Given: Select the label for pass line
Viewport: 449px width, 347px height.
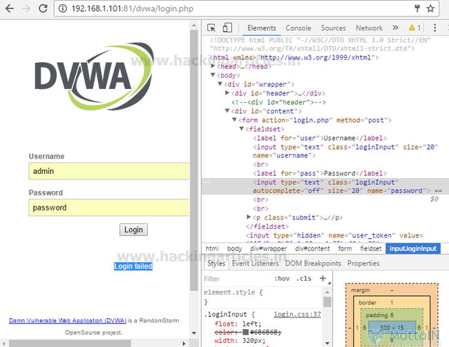Looking at the screenshot, I should click(x=320, y=173).
